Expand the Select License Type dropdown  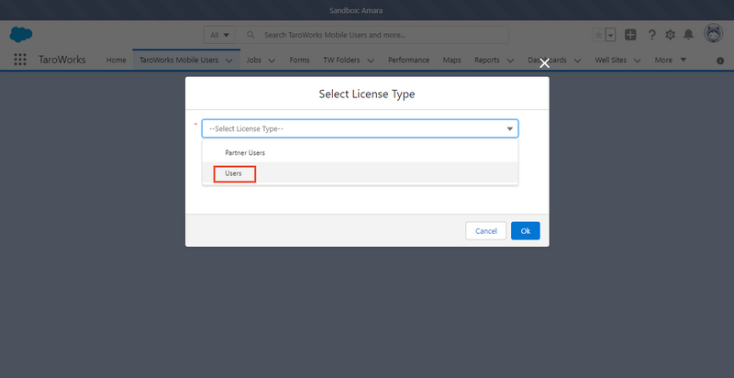[360, 128]
